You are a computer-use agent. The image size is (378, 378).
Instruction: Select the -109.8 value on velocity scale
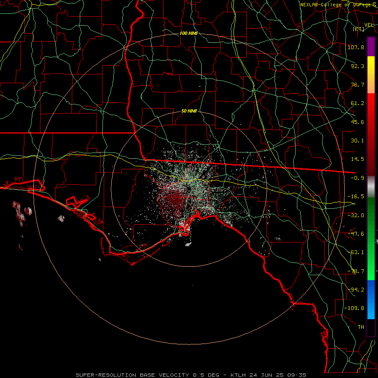pyautogui.click(x=354, y=308)
